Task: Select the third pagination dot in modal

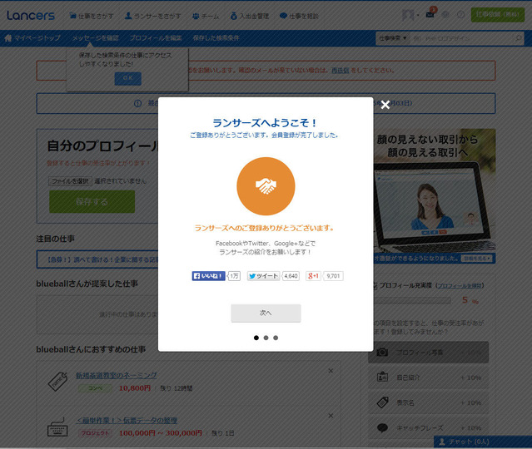Action: tap(276, 338)
